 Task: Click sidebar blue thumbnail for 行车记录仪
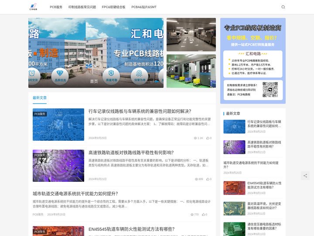pos(234,127)
